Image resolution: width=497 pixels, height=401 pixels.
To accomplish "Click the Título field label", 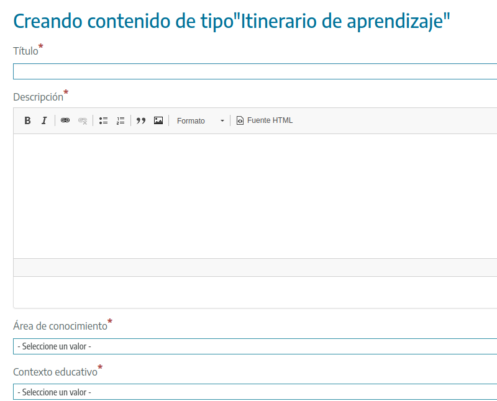I will (x=25, y=52).
